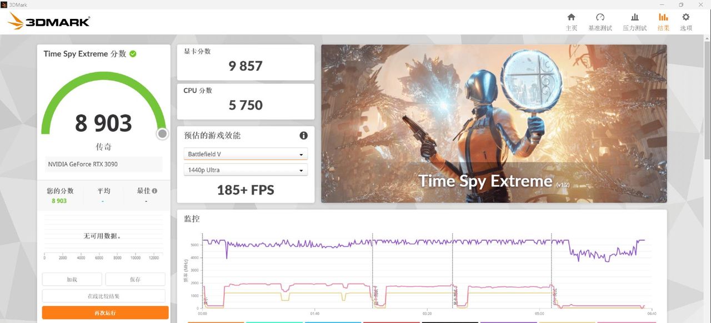Click the green validation checkmark icon
The image size is (711, 323).
click(x=133, y=54)
